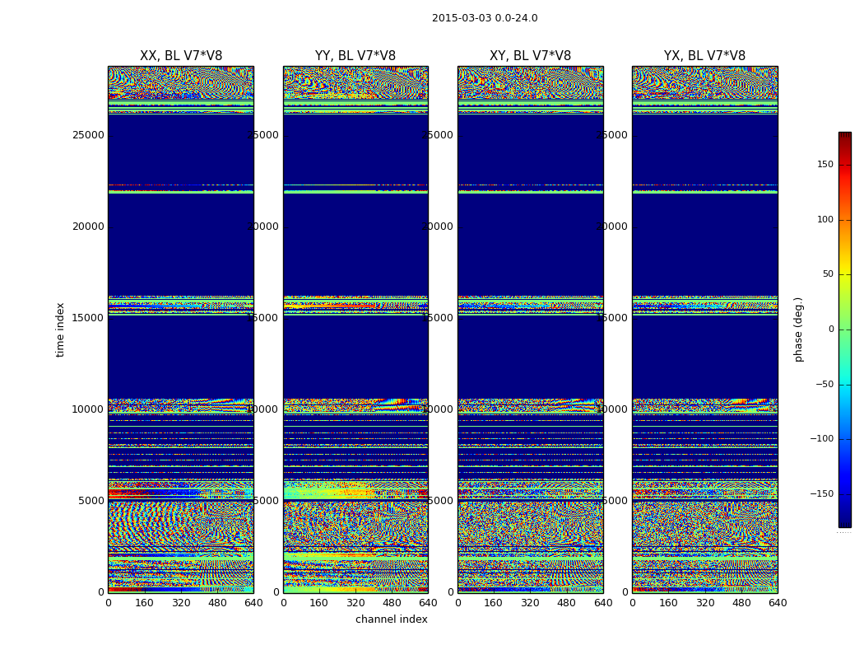
Task: Select the "XX, BL V7*V8" subplot title
Action: (x=181, y=56)
